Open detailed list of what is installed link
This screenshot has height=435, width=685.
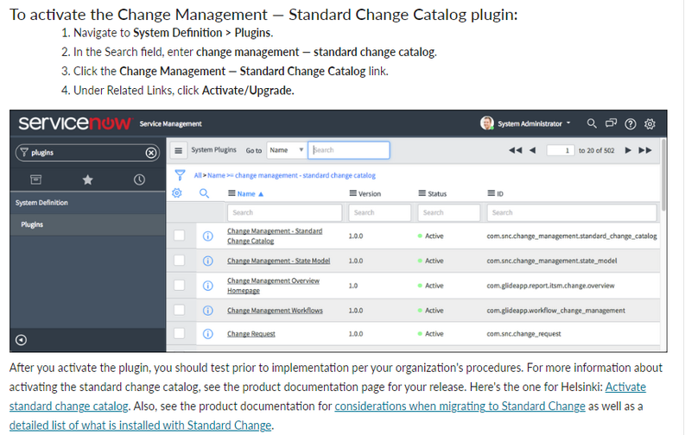tap(140, 426)
